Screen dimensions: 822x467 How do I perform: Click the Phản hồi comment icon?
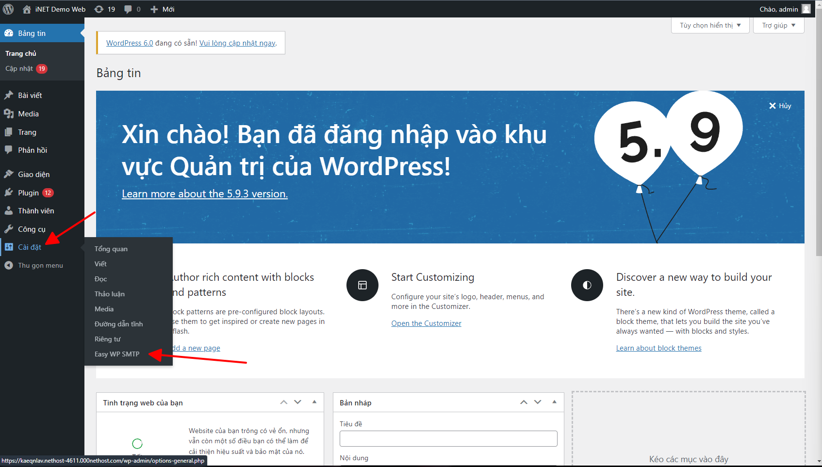(9, 150)
